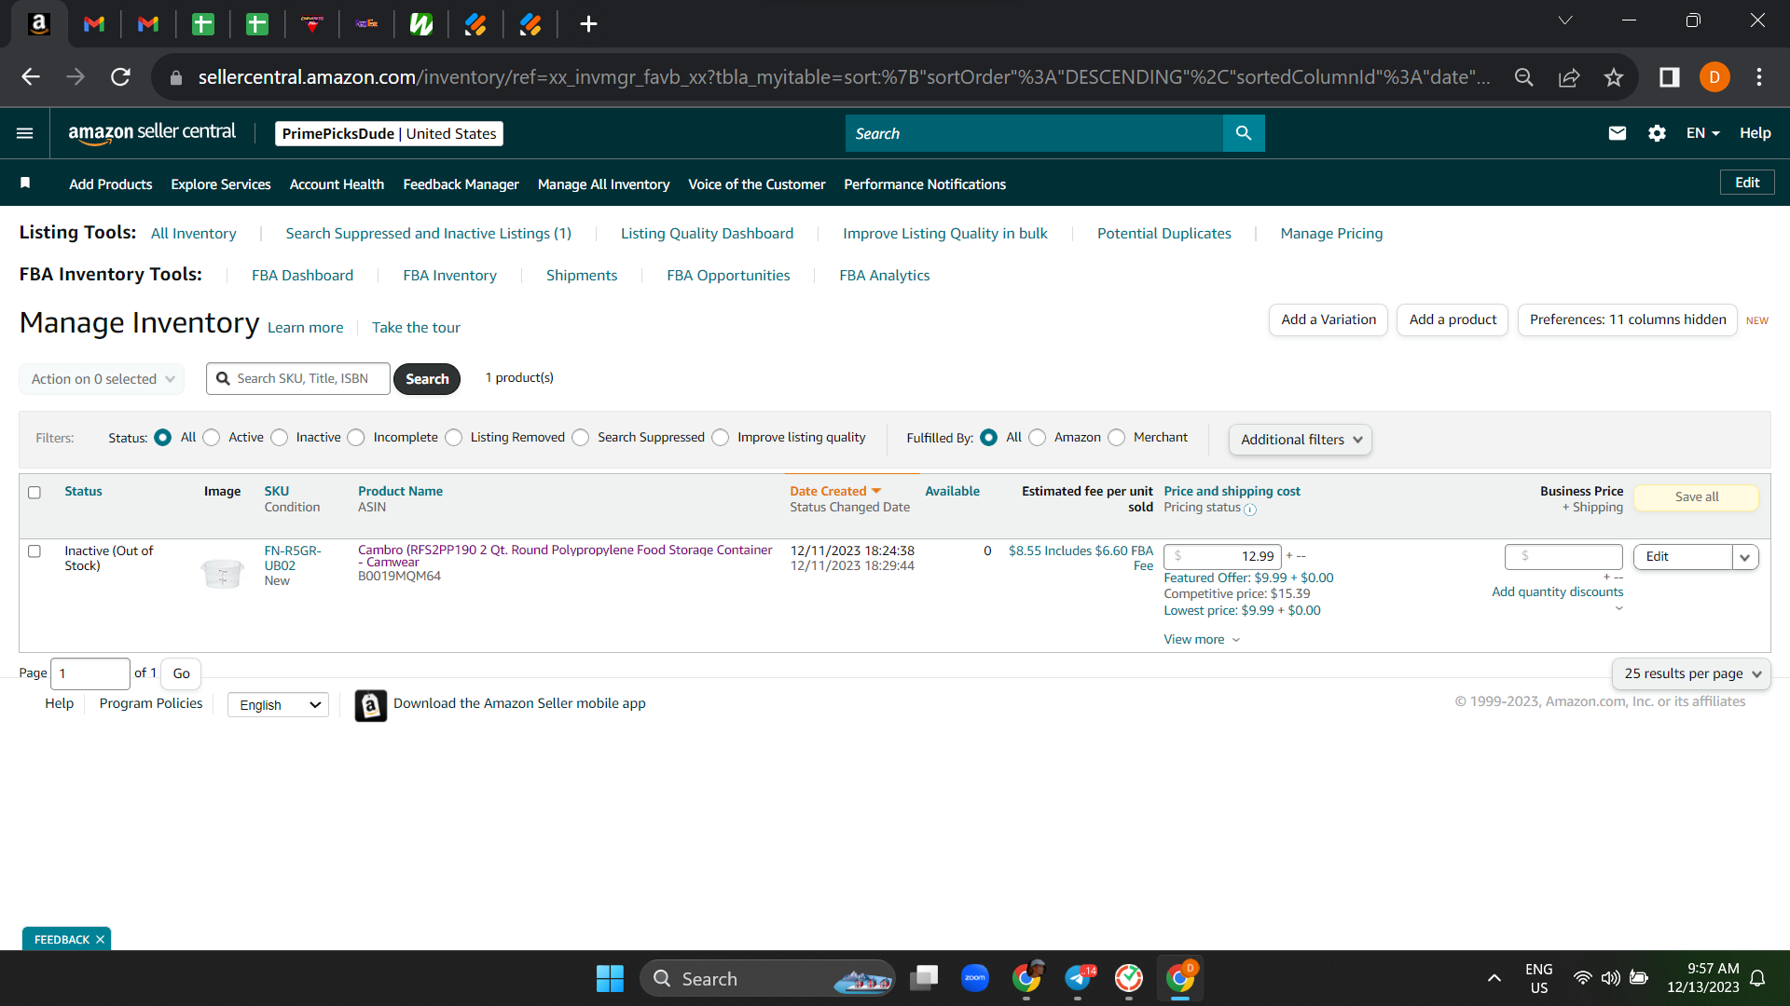1790x1006 pixels.
Task: Open the browser side panel icon
Action: (1669, 77)
